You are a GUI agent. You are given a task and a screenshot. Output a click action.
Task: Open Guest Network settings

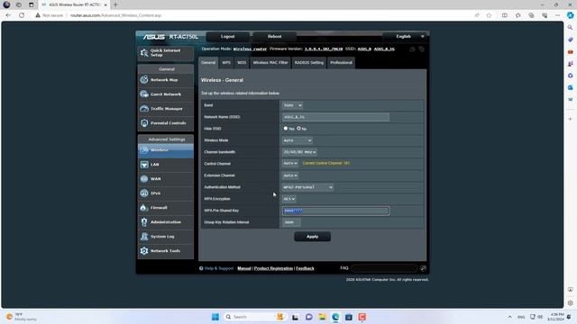166,94
